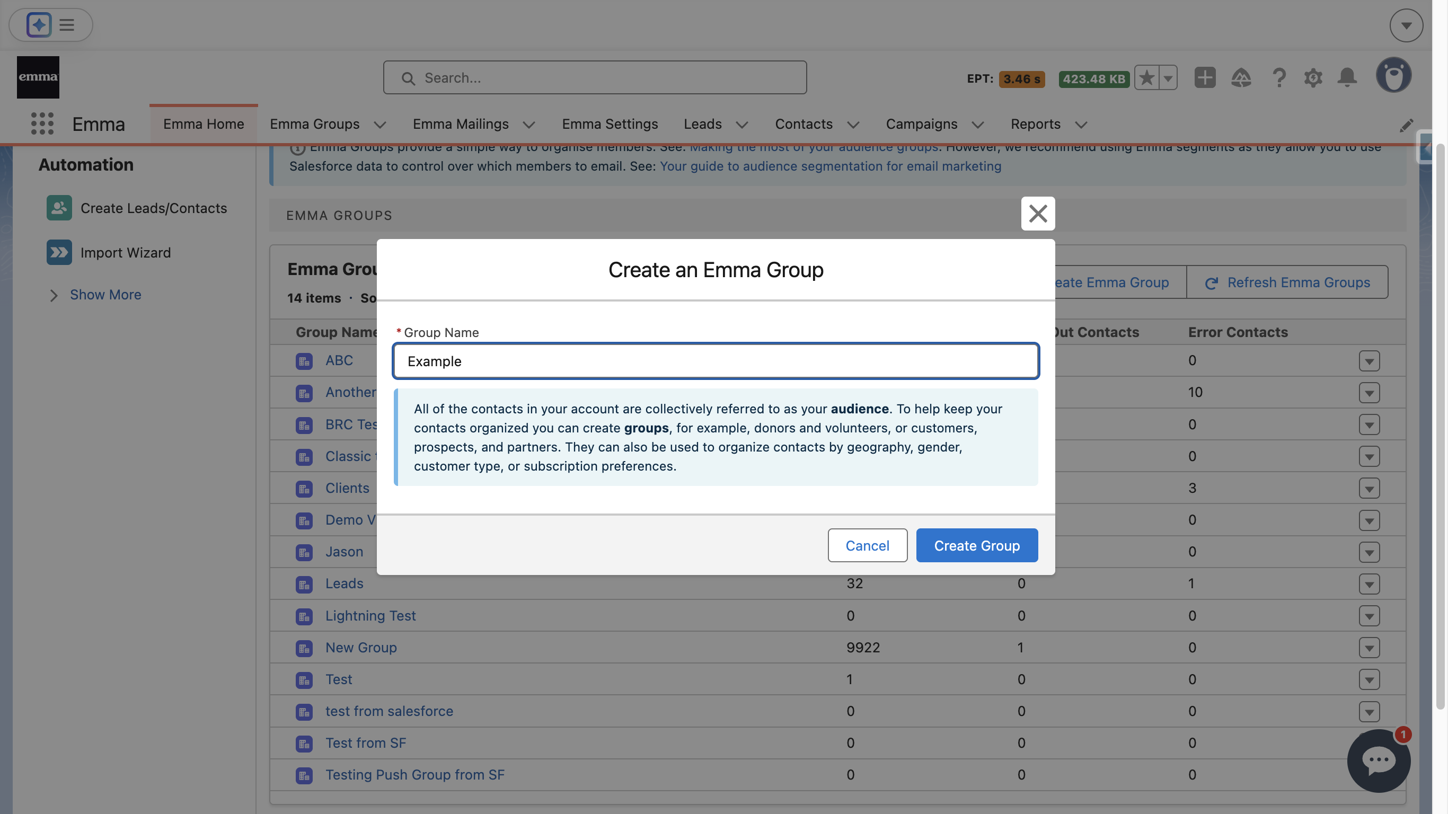Open the Notifications bell icon
Image resolution: width=1448 pixels, height=814 pixels.
pos(1347,77)
